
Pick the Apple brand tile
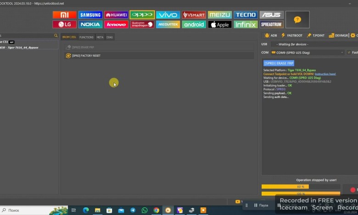(x=220, y=24)
